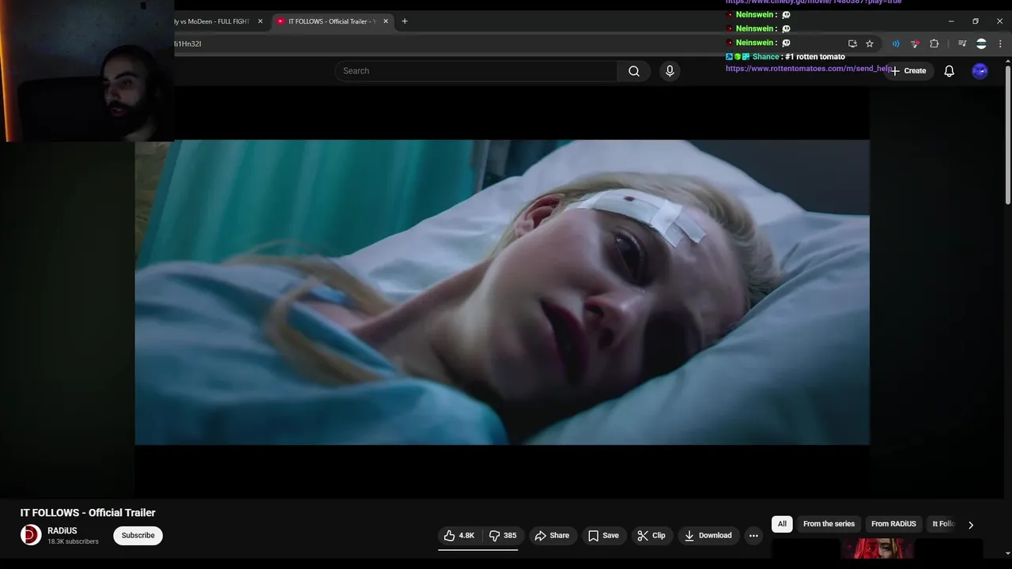Open the blue sound-wave extension icon
Viewport: 1012px width, 569px height.
pos(896,43)
